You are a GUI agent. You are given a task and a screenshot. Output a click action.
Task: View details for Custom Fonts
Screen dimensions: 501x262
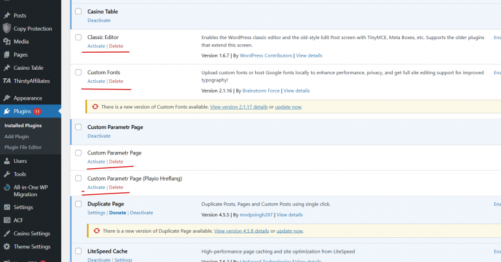[297, 91]
